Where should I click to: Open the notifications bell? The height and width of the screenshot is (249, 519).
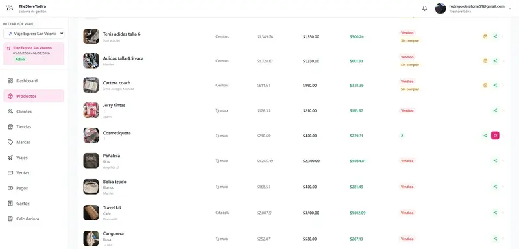(425, 8)
